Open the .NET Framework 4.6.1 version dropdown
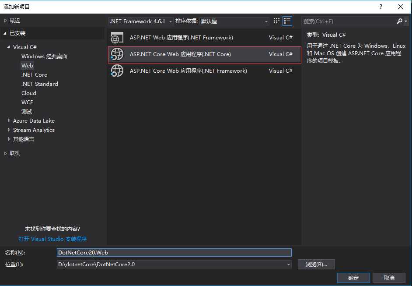Viewport: 412px width, 286px height. click(x=140, y=21)
